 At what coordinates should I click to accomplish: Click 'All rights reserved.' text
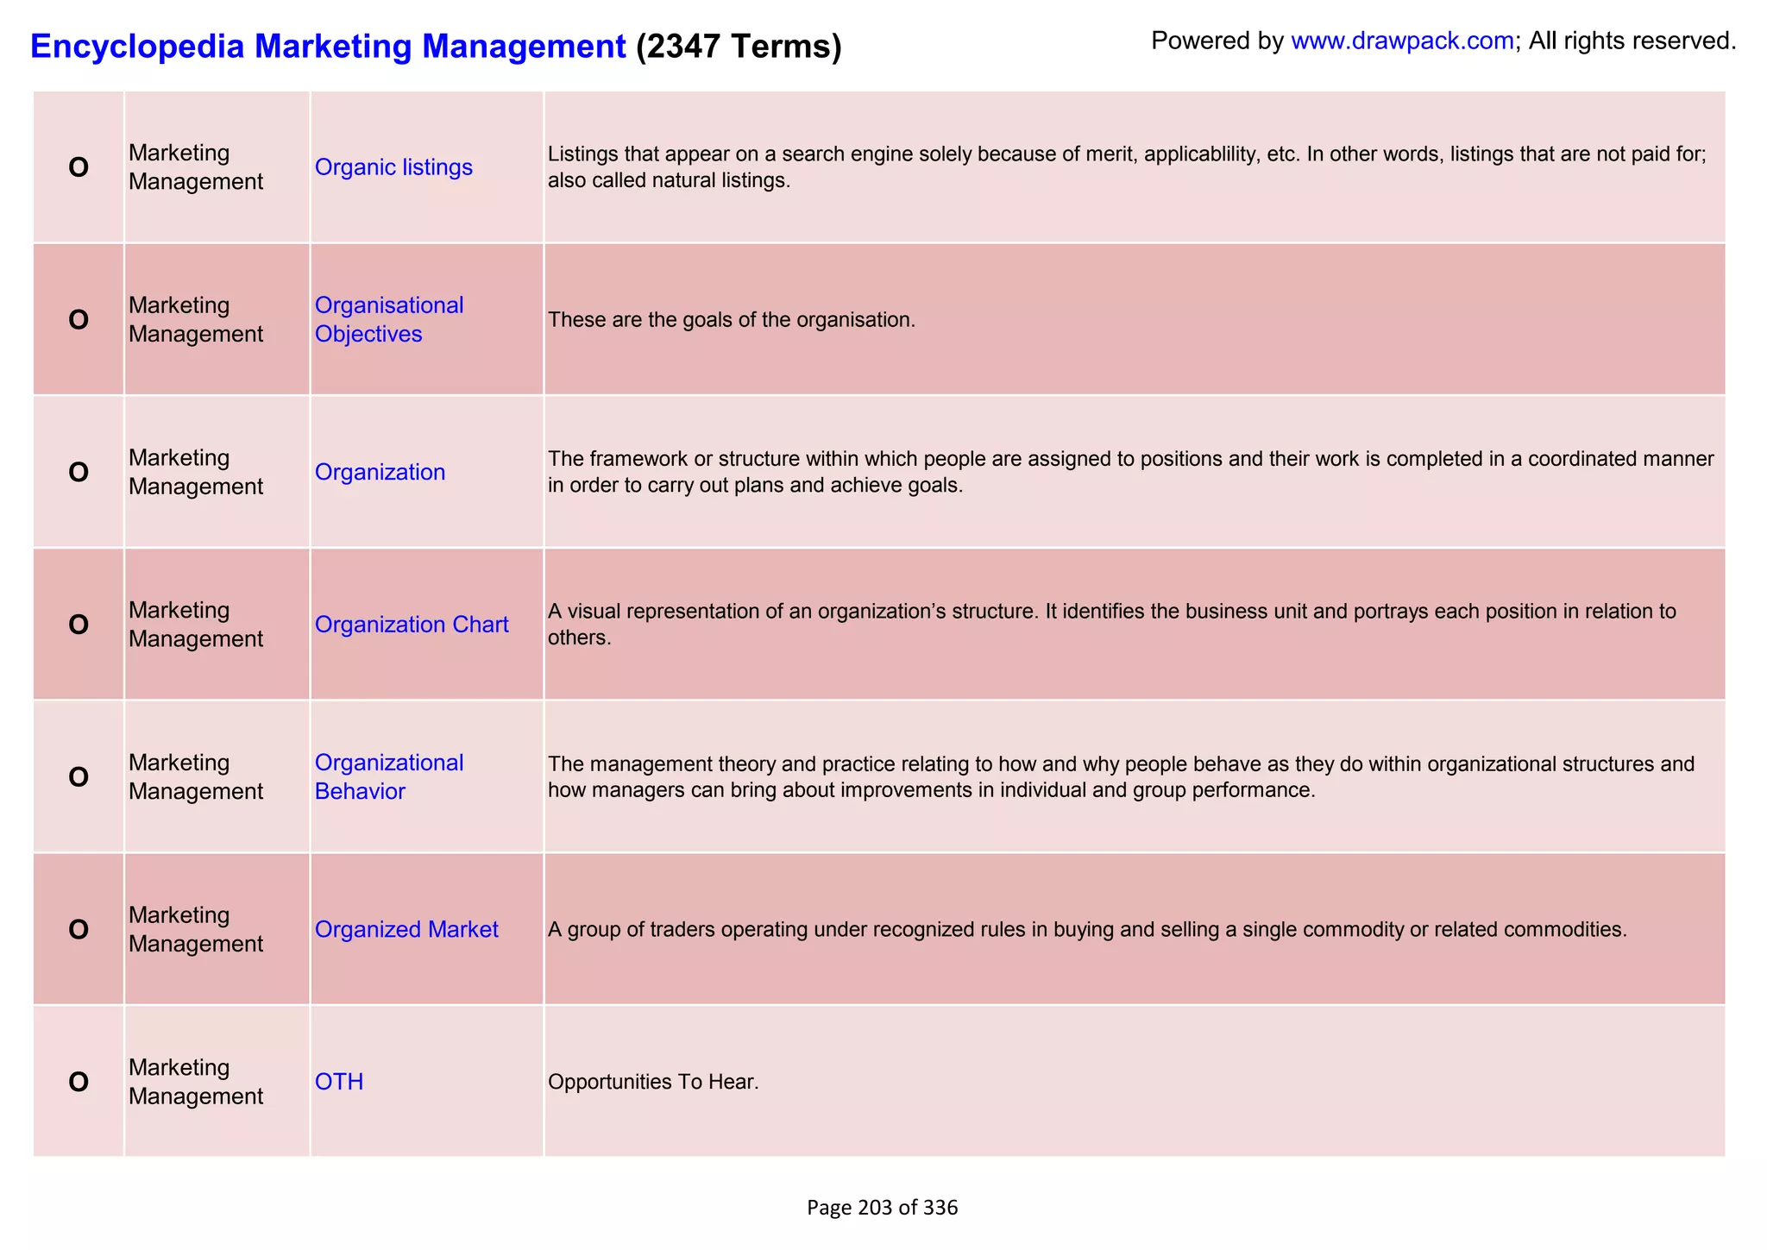pyautogui.click(x=1632, y=41)
